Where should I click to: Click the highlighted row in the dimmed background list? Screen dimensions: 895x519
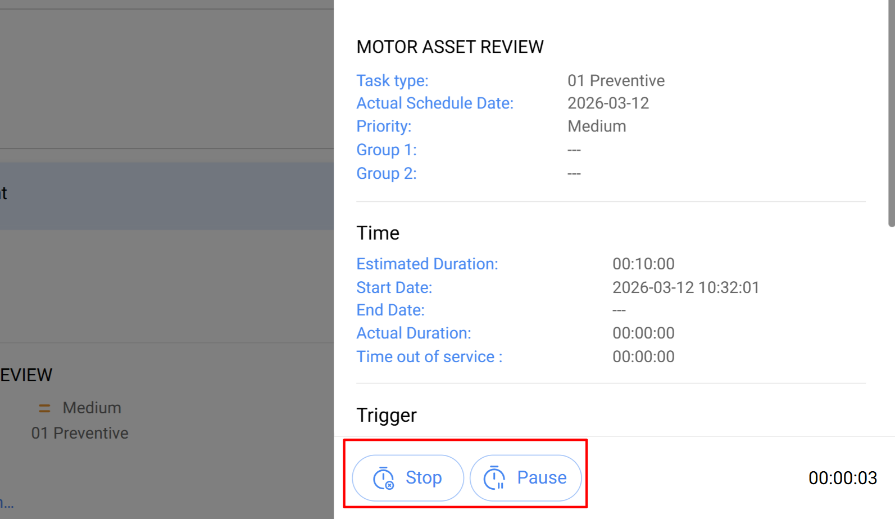[x=166, y=196]
